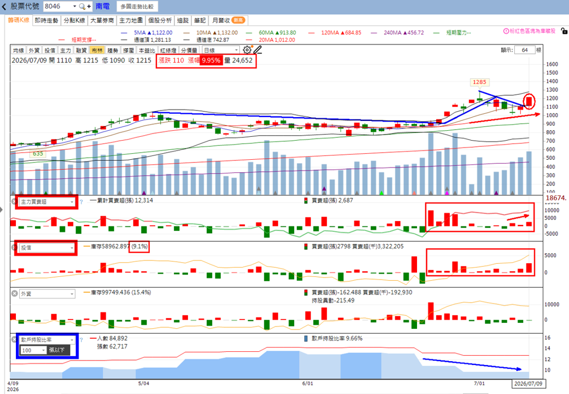Switch to the 即時走勢 tab
569x394 pixels.
[46, 21]
